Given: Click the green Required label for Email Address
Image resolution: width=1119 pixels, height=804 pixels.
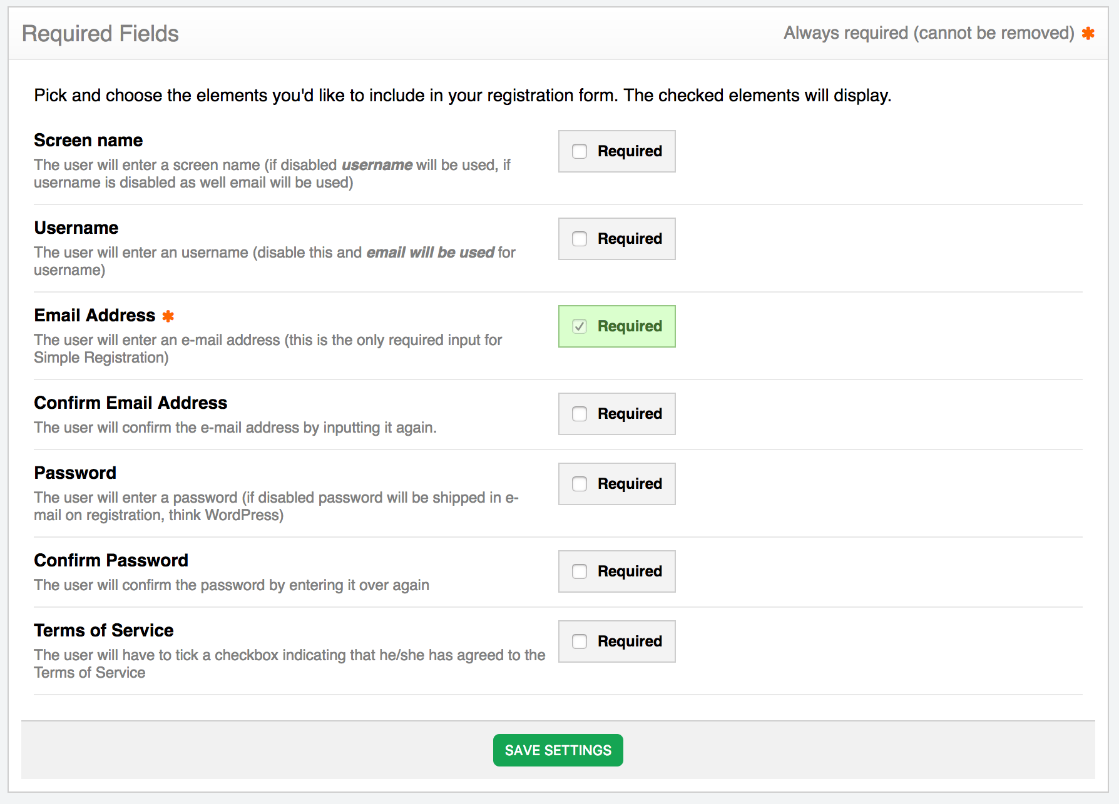Looking at the screenshot, I should [630, 326].
